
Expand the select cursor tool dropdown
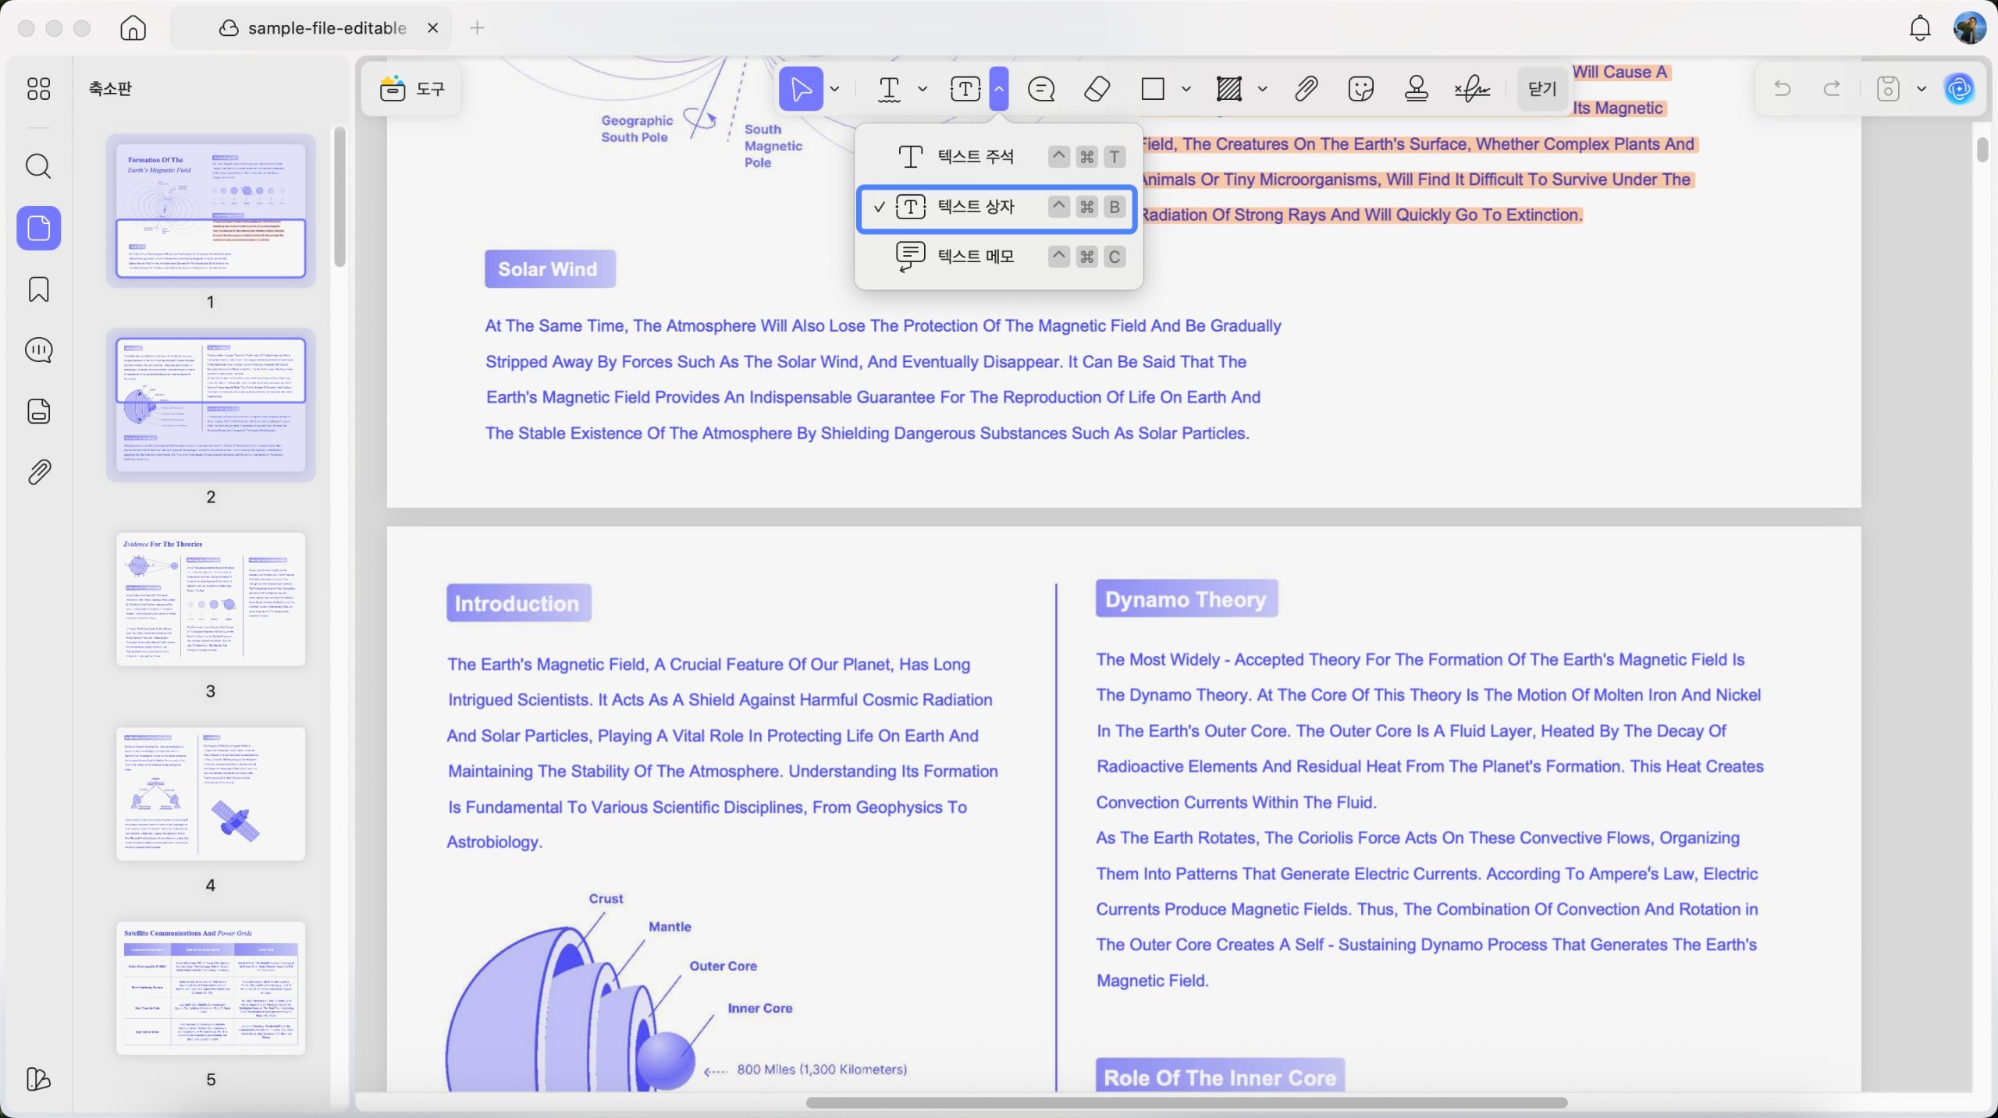coord(834,89)
